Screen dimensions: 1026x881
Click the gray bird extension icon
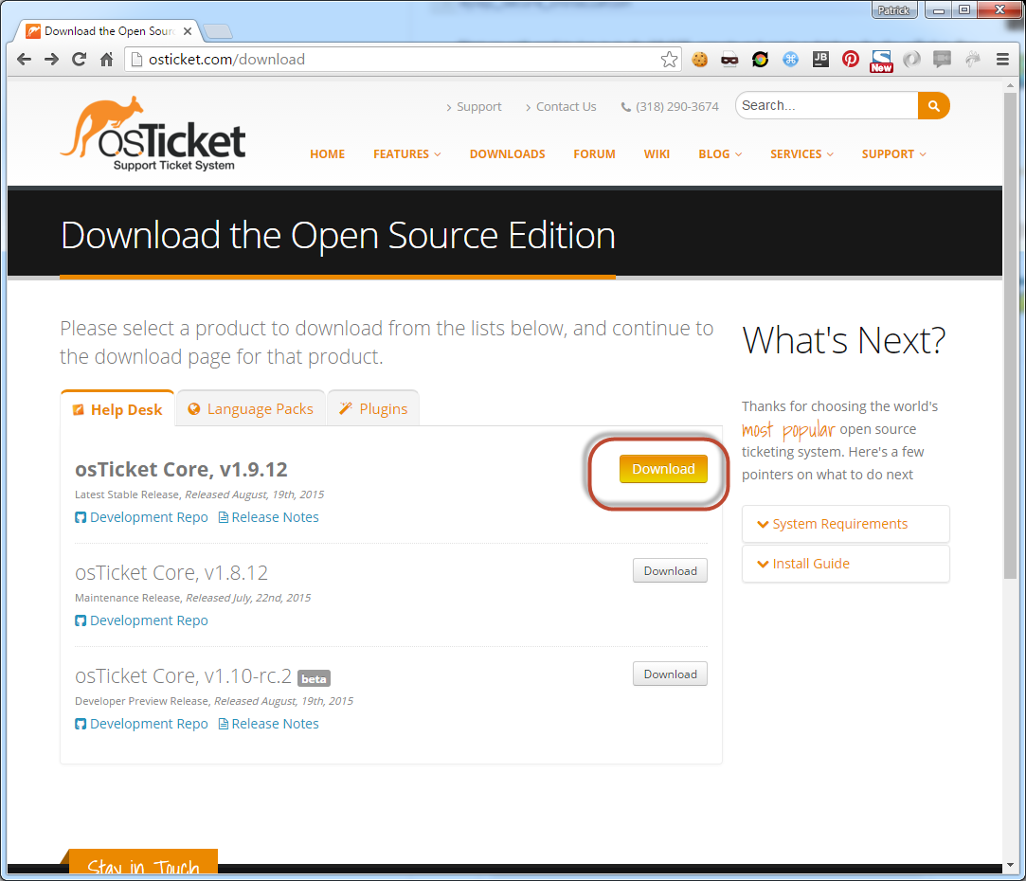tap(972, 60)
